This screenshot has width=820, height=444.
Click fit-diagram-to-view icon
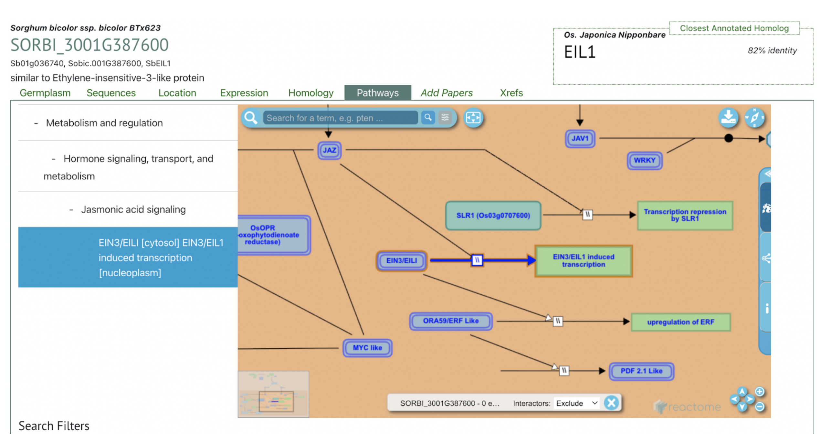coord(473,118)
